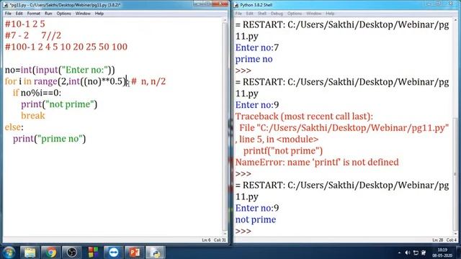The width and height of the screenshot is (461, 259).
Task: Open the File menu in pg11.py editor
Action: click(8, 14)
